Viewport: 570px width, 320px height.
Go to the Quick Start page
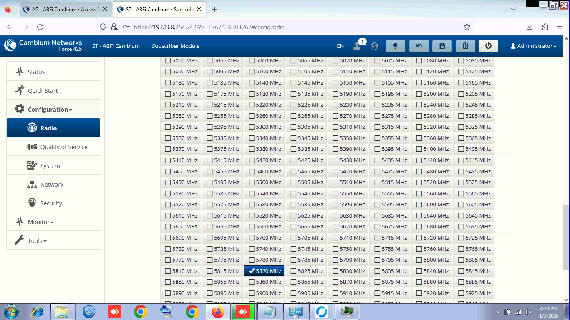[43, 91]
